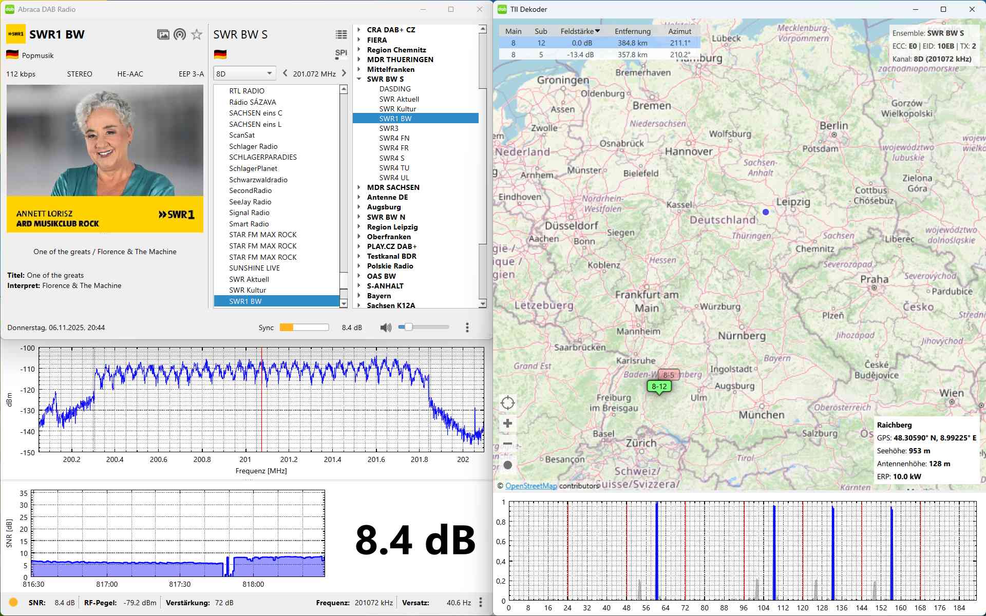Click the ensemble list view icon
986x616 pixels.
341,34
